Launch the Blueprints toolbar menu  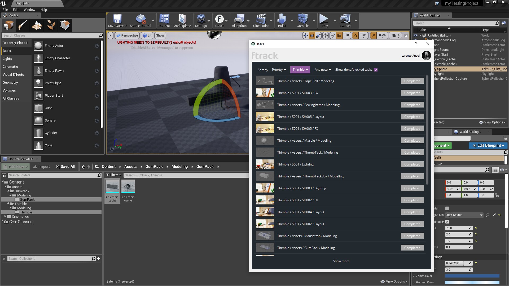(x=239, y=21)
